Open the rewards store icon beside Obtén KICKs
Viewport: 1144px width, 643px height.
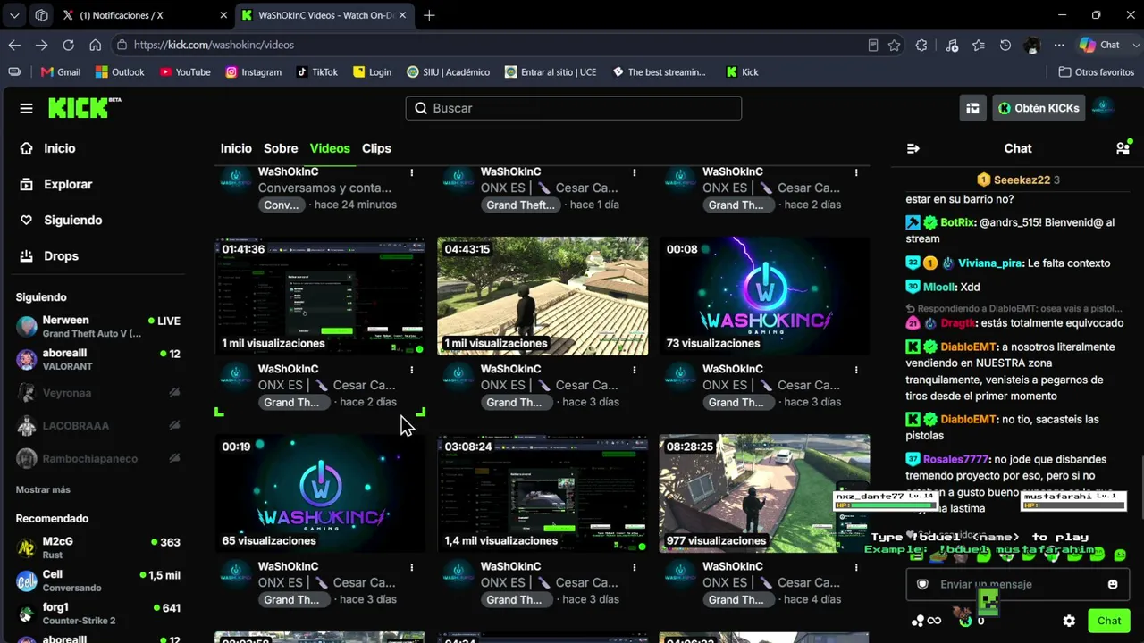(x=972, y=108)
